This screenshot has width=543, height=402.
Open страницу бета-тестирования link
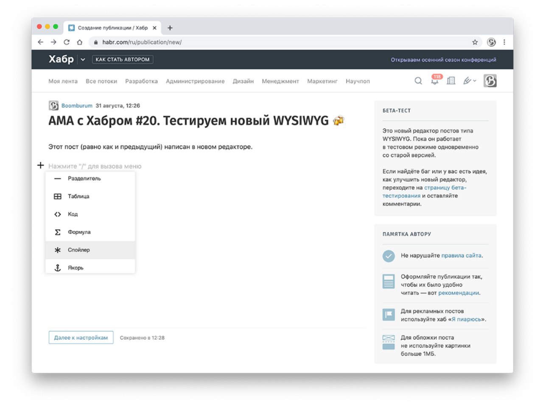[x=424, y=191]
